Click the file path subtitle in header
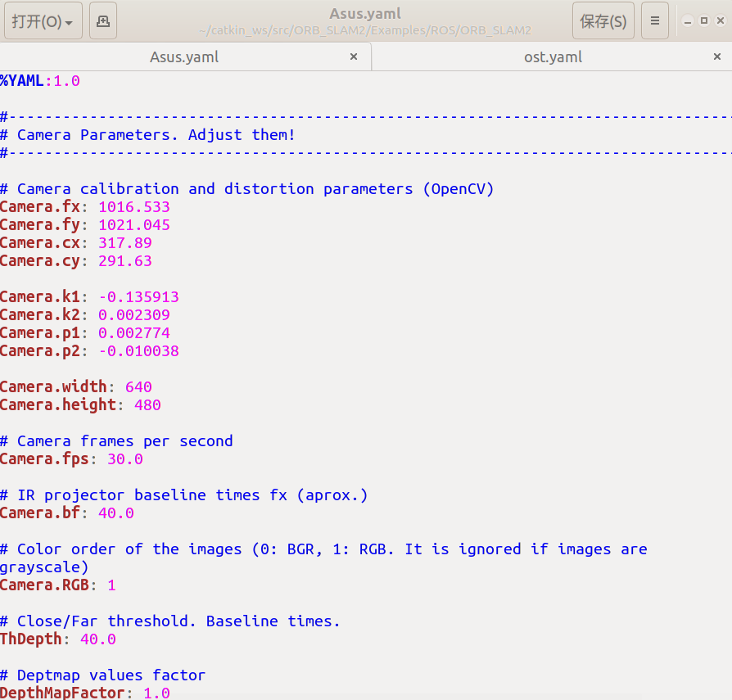 pyautogui.click(x=365, y=30)
